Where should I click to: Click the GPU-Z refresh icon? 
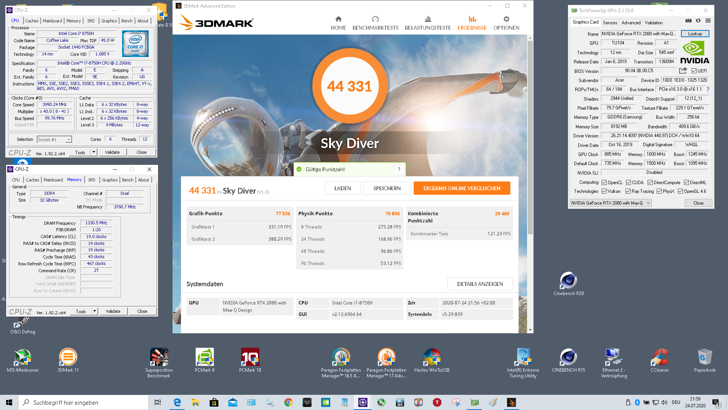[x=698, y=21]
